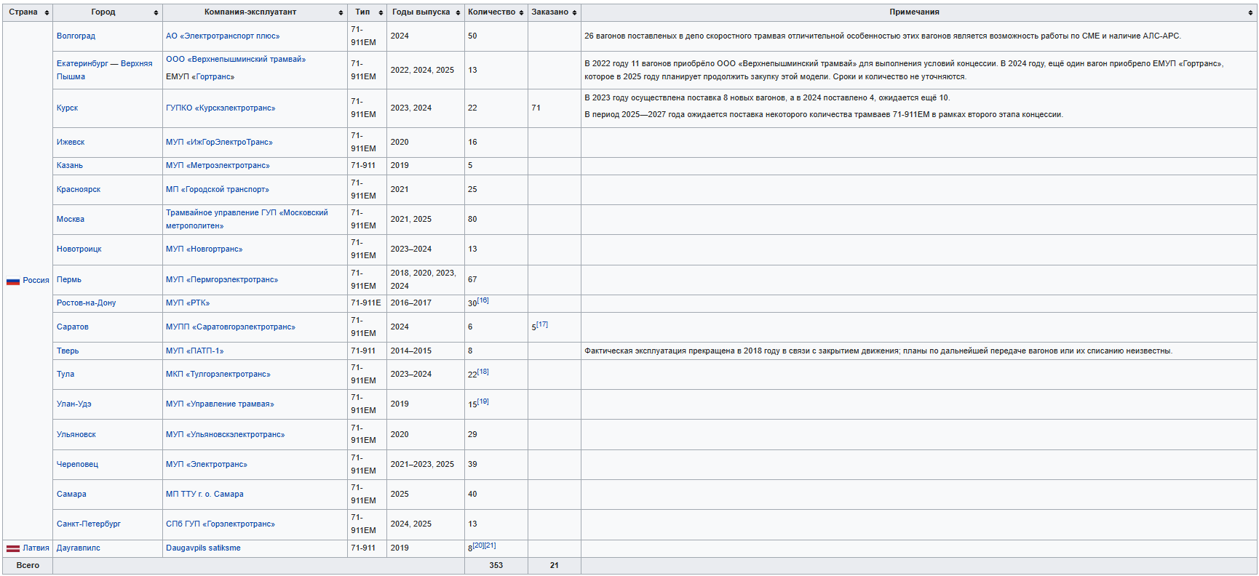Screen dimensions: 1259x576
Task: Open the Россия country link
Action: [x=36, y=280]
